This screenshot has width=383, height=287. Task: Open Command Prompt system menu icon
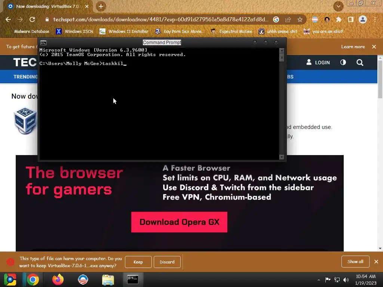pyautogui.click(x=43, y=43)
